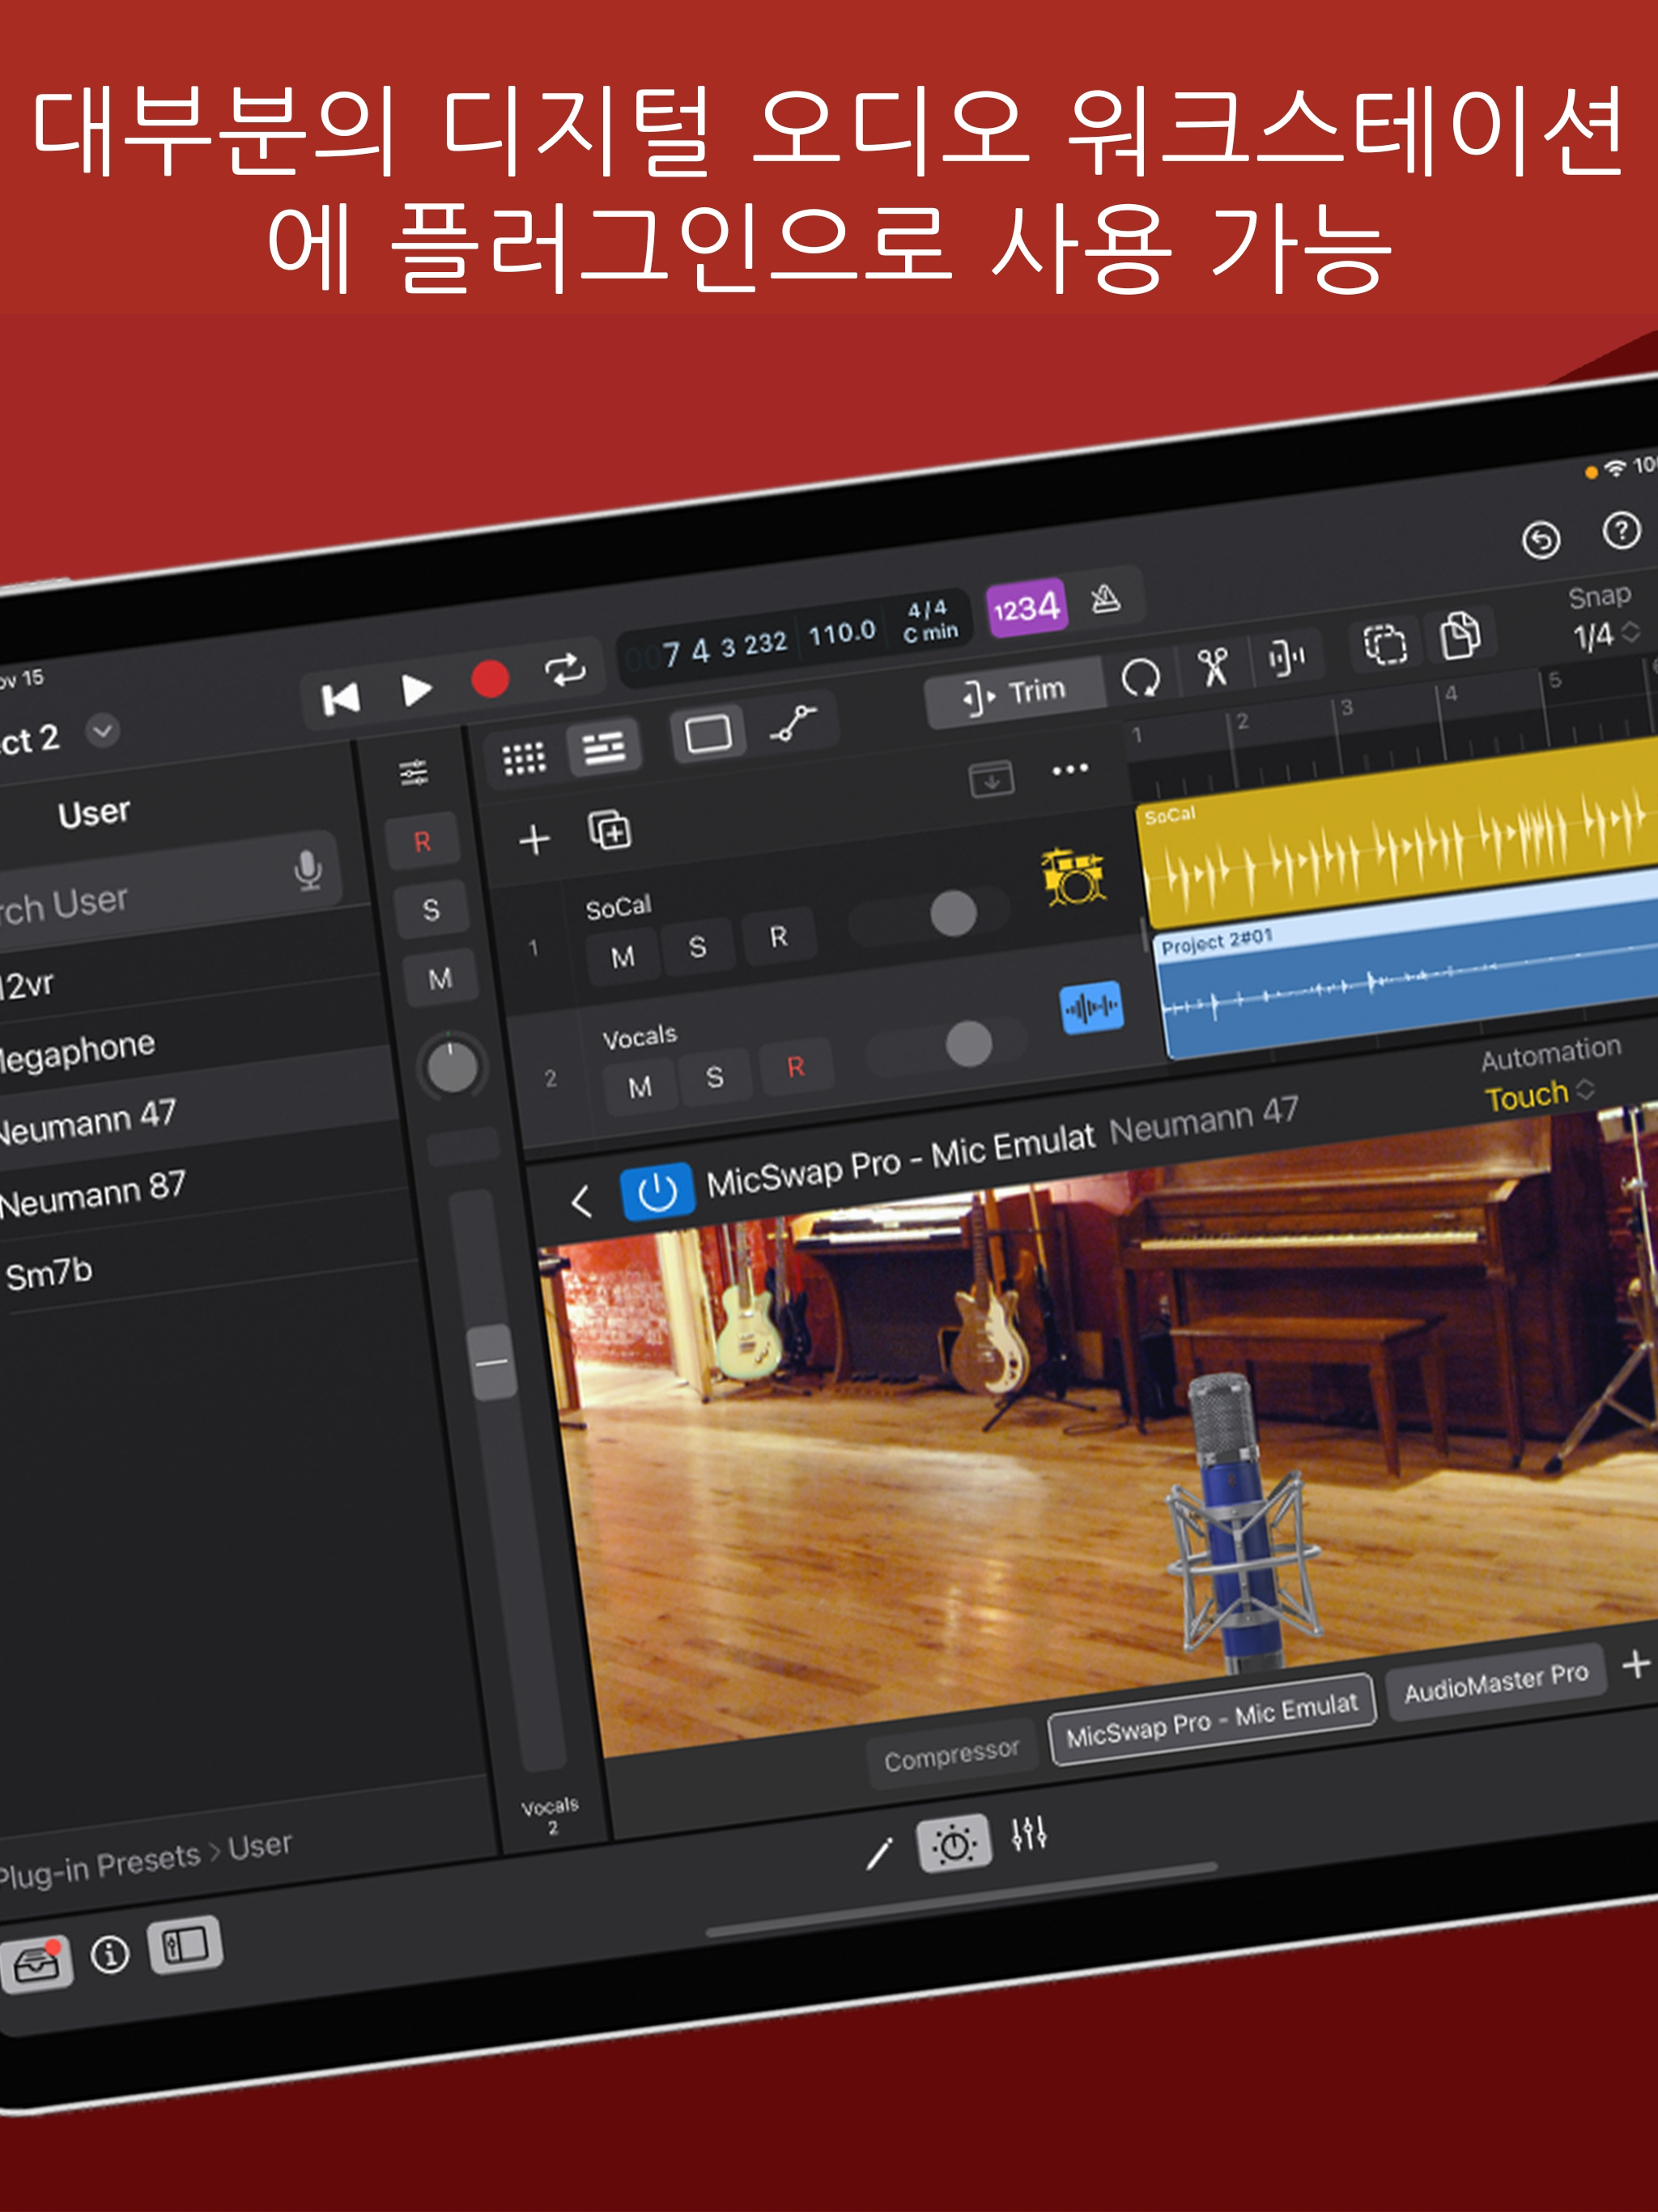
Task: Click the rectangle region view icon
Action: pyautogui.click(x=708, y=735)
